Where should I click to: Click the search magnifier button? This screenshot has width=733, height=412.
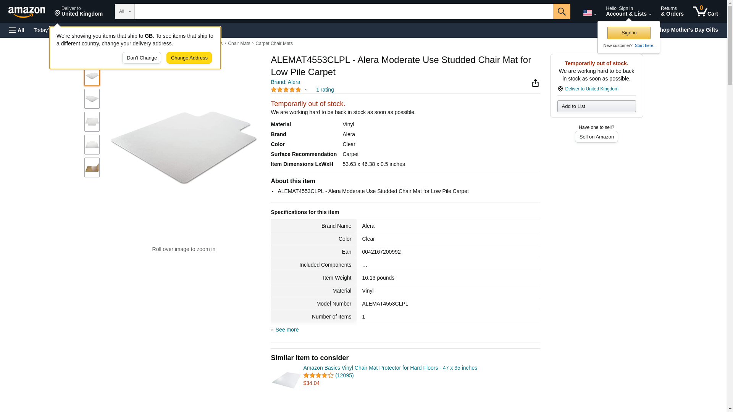tap(561, 11)
